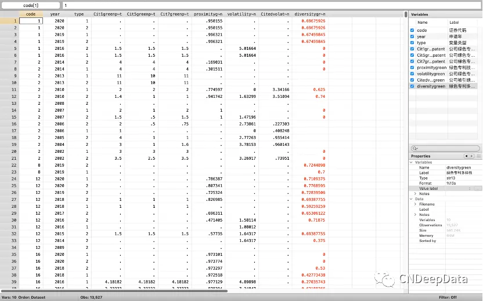Click the cell reference box code[1]

[x=31, y=5]
